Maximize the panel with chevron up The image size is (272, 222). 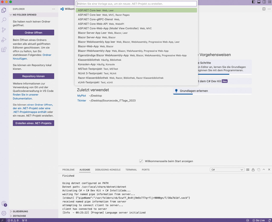coord(264,170)
